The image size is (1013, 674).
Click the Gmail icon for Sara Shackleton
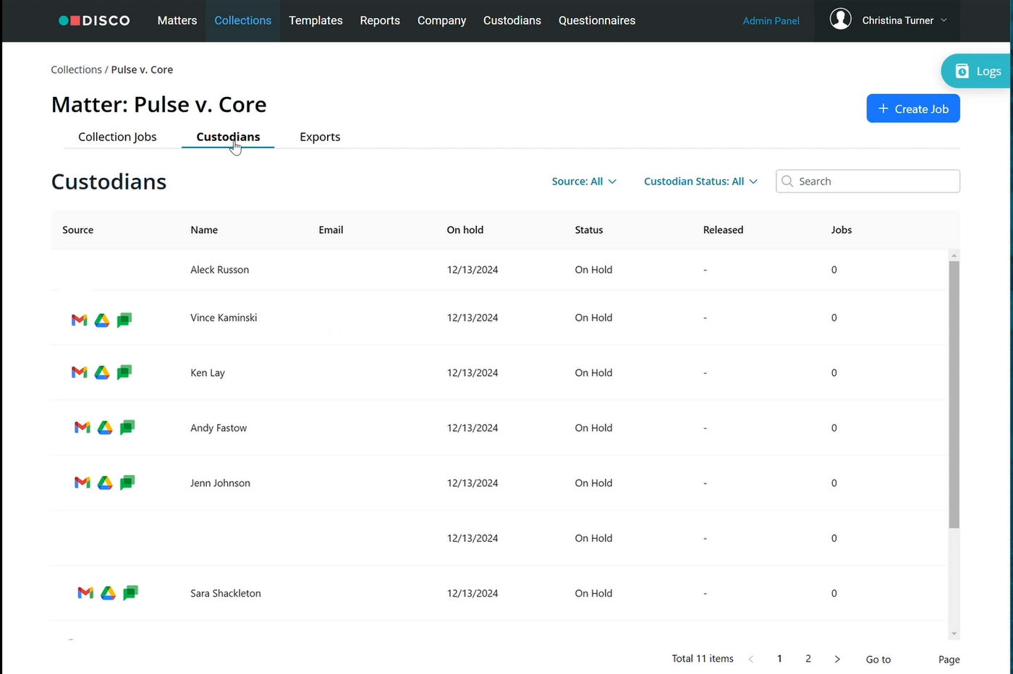pos(85,593)
